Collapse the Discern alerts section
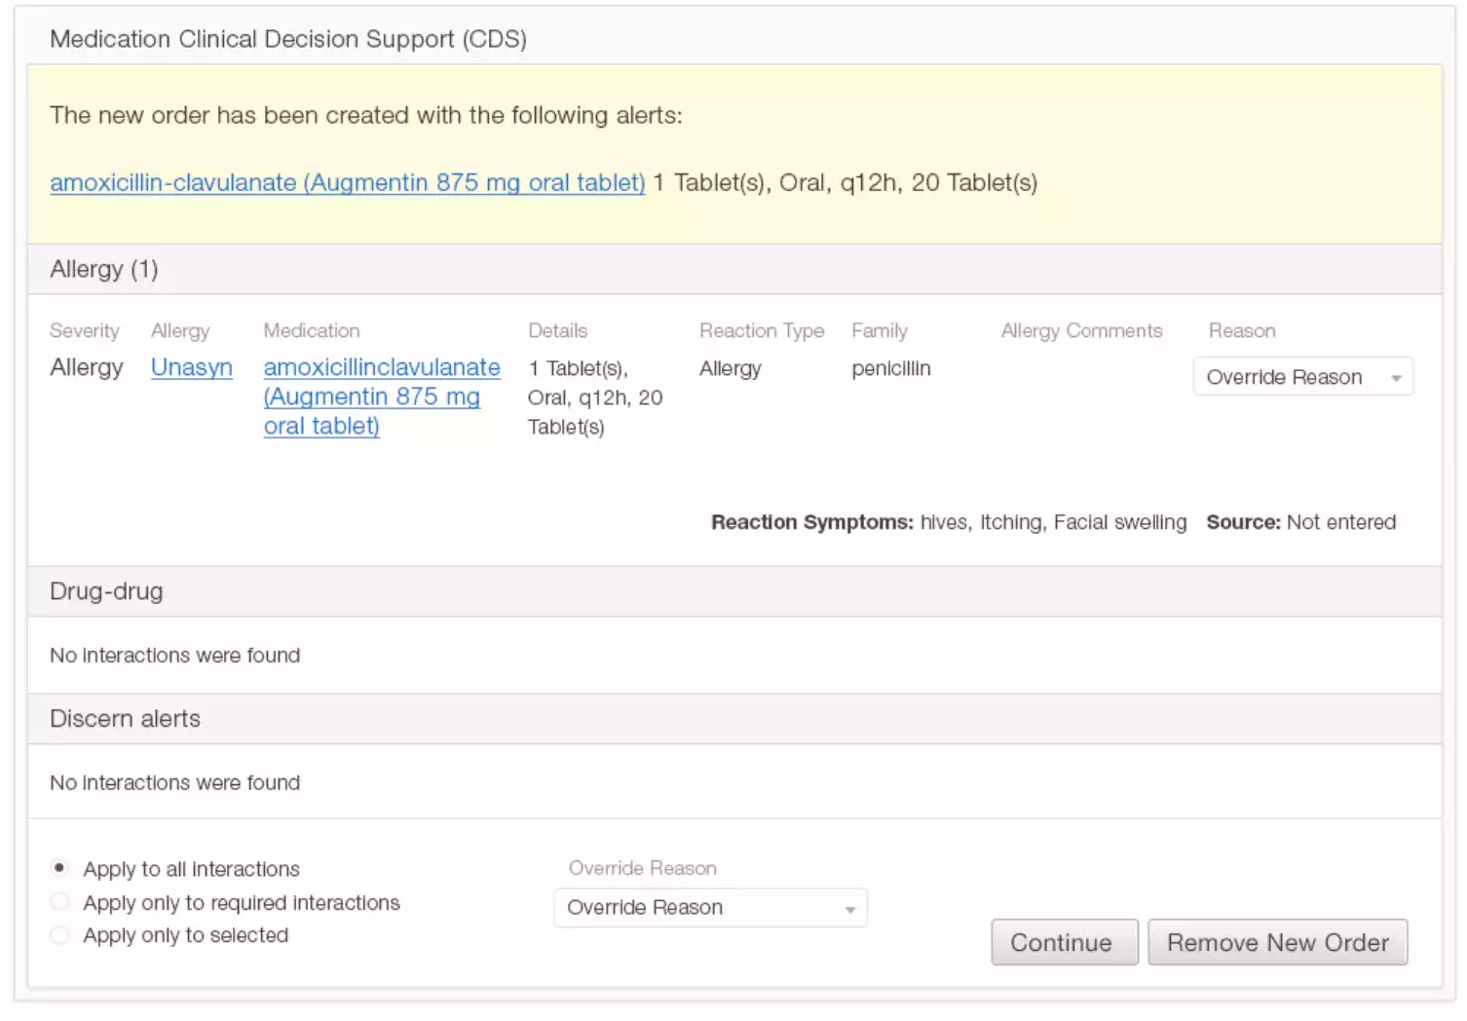The width and height of the screenshot is (1467, 1021). tap(125, 718)
